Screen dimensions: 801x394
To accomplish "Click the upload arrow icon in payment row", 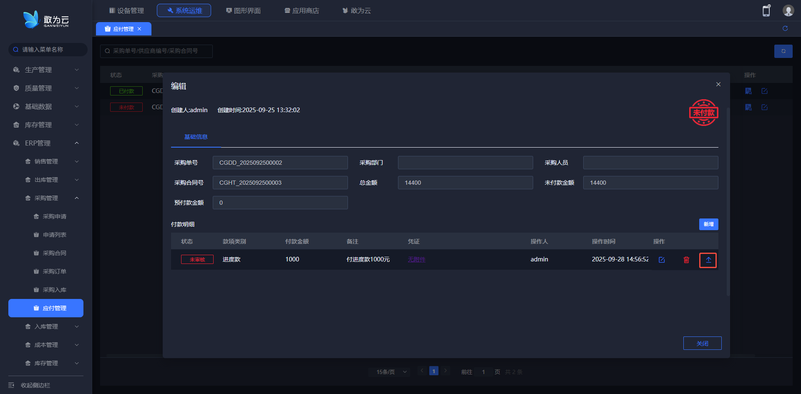I will [708, 260].
